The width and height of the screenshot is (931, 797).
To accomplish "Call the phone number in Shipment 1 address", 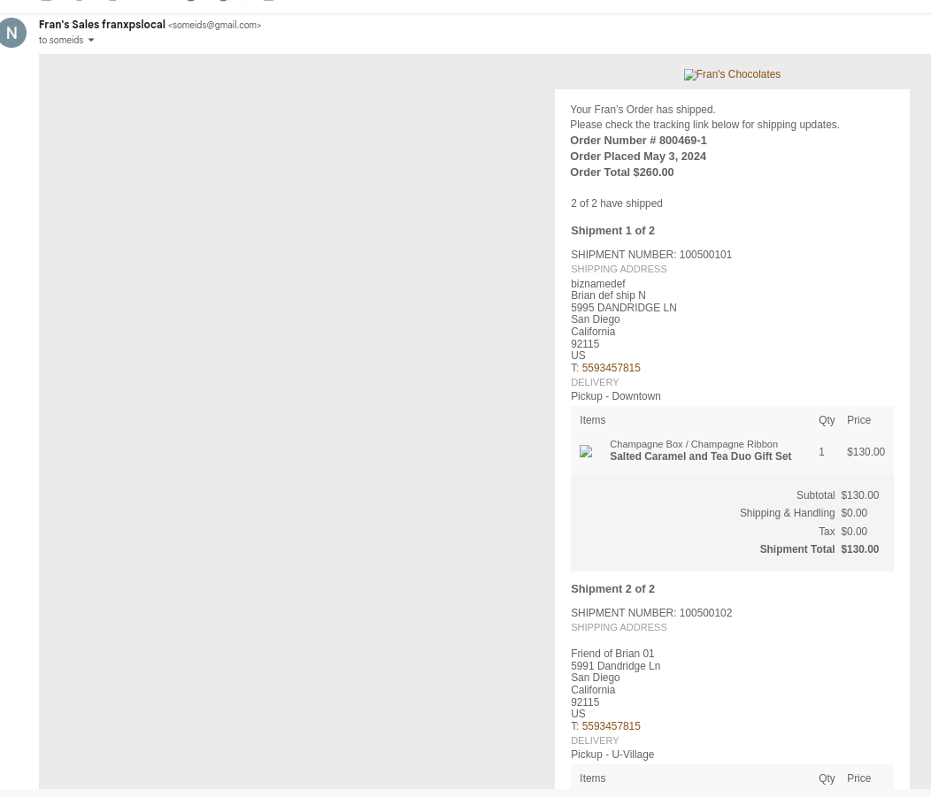I will coord(611,368).
